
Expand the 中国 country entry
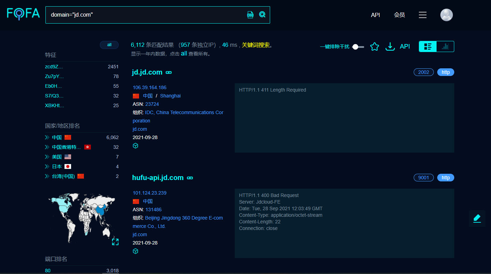tap(47, 137)
